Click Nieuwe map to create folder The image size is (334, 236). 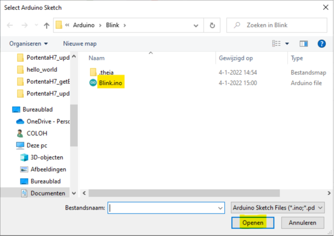tap(80, 44)
